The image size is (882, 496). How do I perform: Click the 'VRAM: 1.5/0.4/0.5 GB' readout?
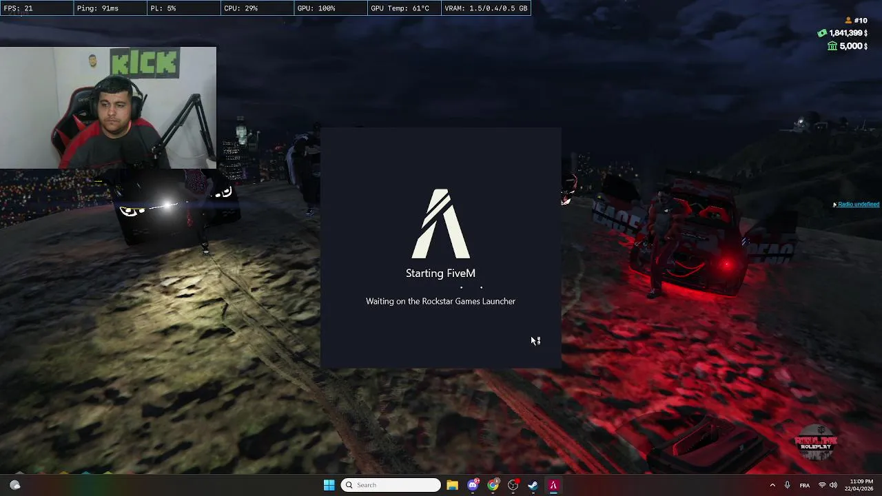486,8
